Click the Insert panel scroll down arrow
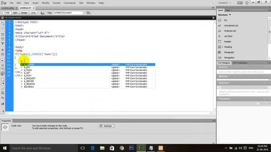Image resolution: width=271 pixels, height=152 pixels. [269, 58]
